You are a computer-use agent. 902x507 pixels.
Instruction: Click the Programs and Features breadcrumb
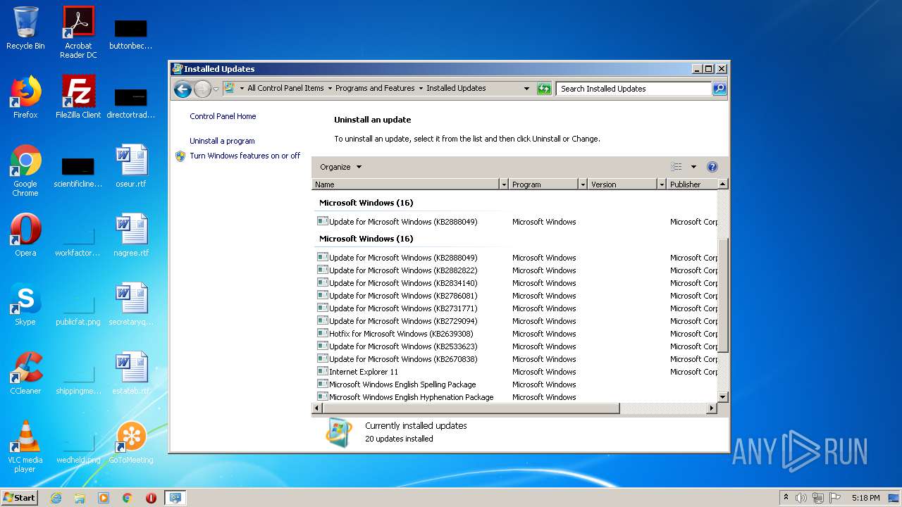click(375, 89)
